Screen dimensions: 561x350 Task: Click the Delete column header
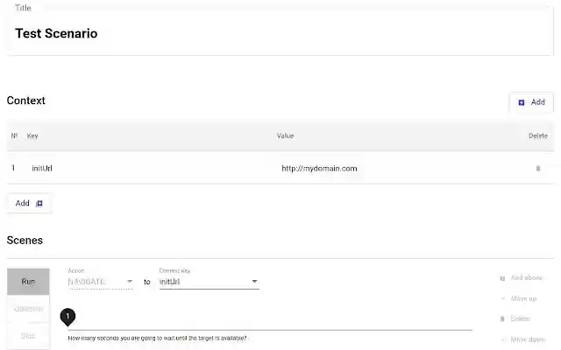pos(538,136)
